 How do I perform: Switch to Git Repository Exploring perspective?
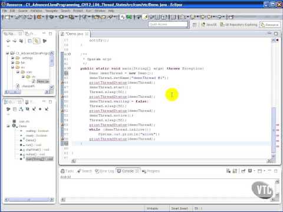point(239,25)
